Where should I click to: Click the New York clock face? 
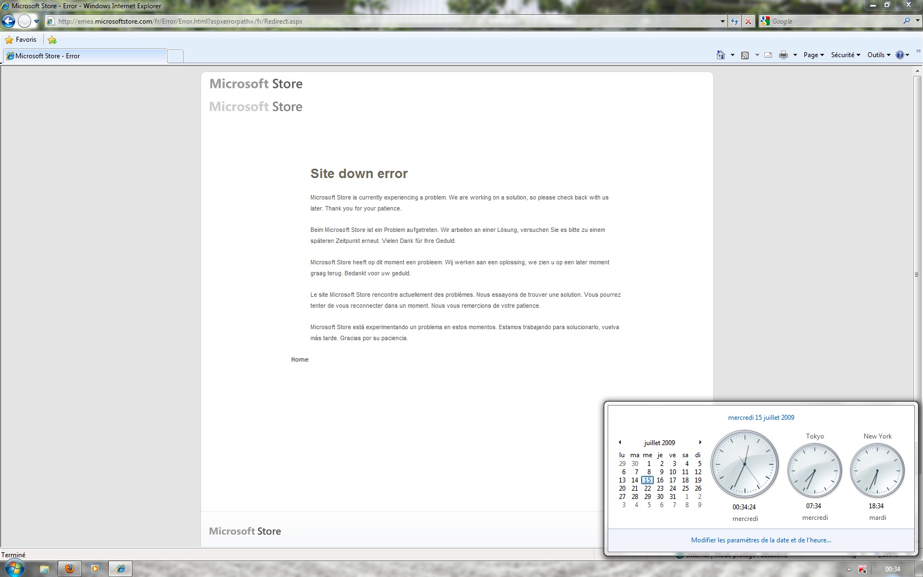[877, 471]
